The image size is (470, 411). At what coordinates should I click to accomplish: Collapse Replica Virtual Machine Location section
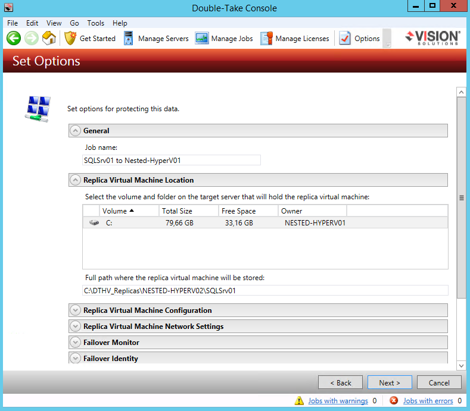75,180
